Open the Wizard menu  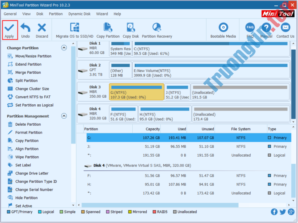(x=102, y=14)
